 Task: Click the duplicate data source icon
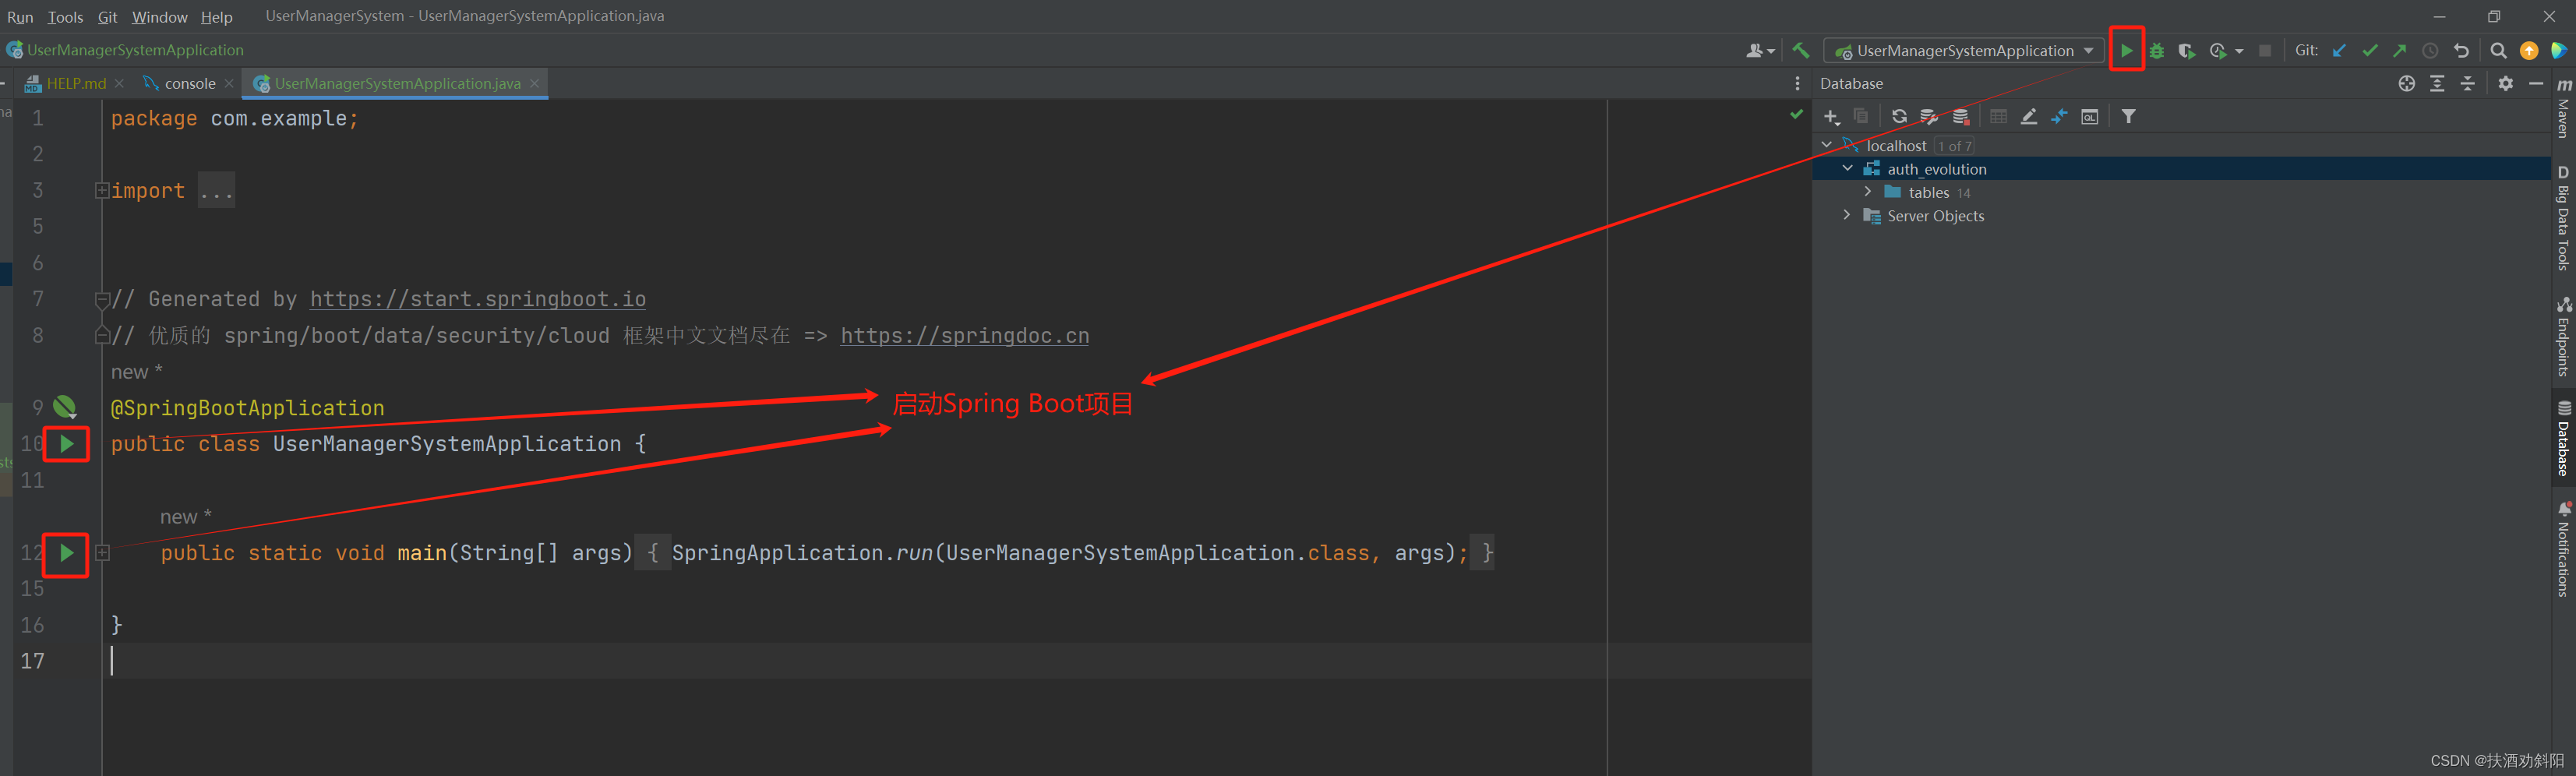coord(1861,117)
